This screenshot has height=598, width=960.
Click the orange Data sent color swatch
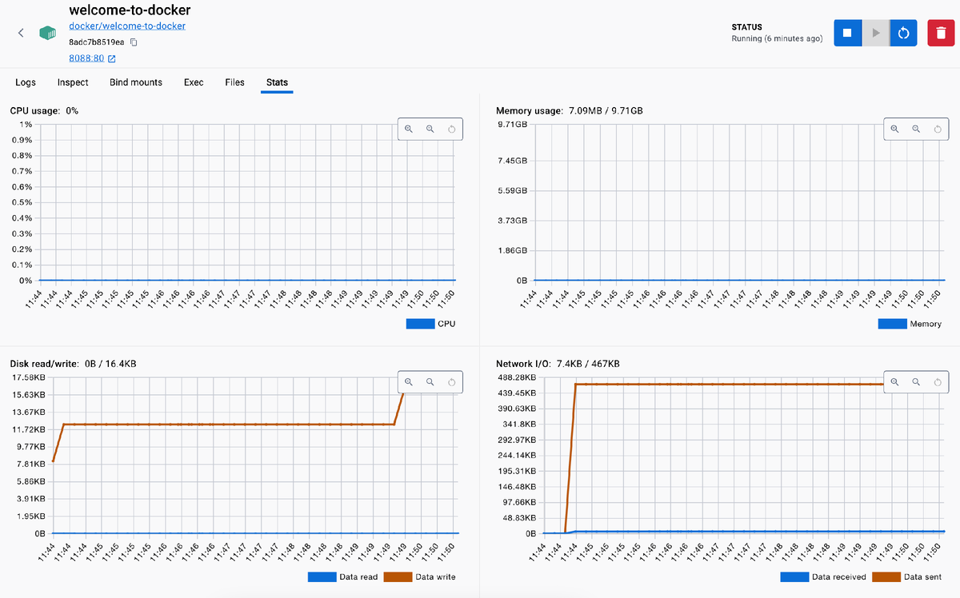tap(886, 576)
